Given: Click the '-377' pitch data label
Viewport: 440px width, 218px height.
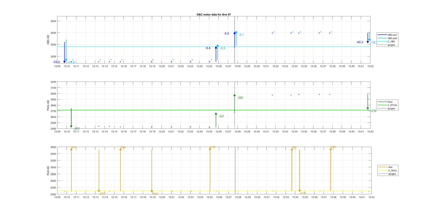Looking at the screenshot, I should point(76,129).
